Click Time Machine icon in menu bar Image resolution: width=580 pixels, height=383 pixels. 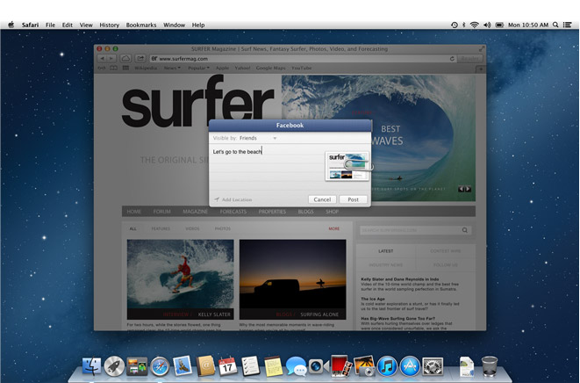[455, 25]
